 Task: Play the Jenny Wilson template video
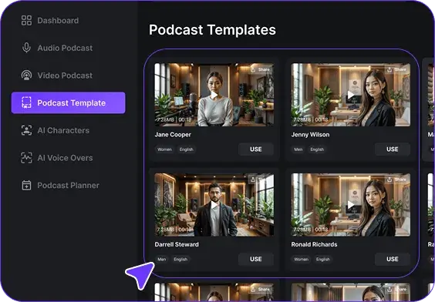(x=351, y=95)
